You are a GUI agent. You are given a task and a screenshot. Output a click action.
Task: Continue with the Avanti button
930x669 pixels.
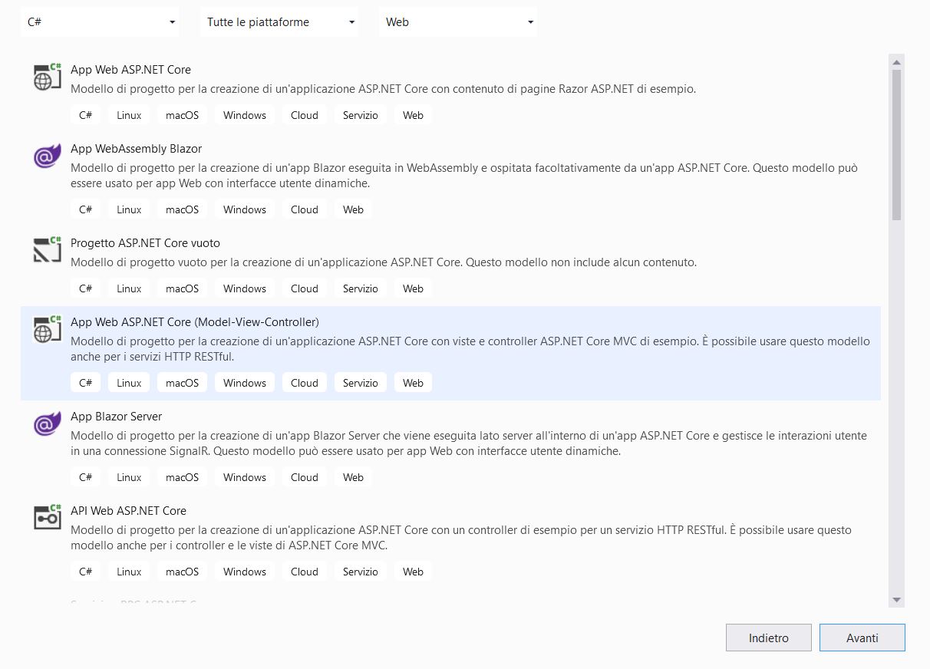coord(862,638)
